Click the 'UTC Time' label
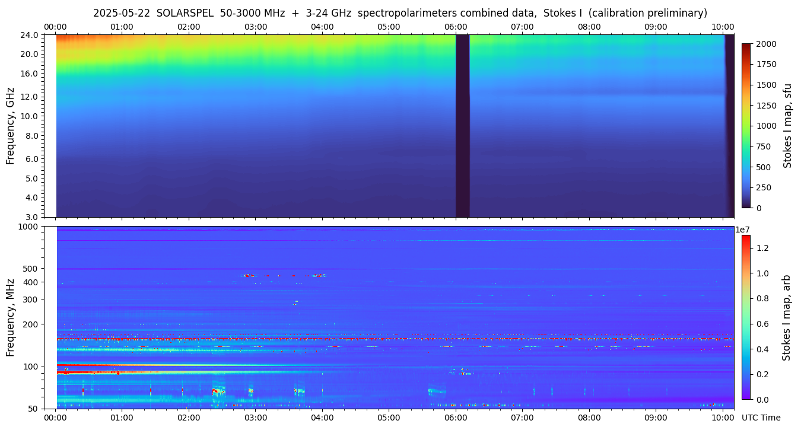Viewport: 801px width, 430px height. (761, 418)
